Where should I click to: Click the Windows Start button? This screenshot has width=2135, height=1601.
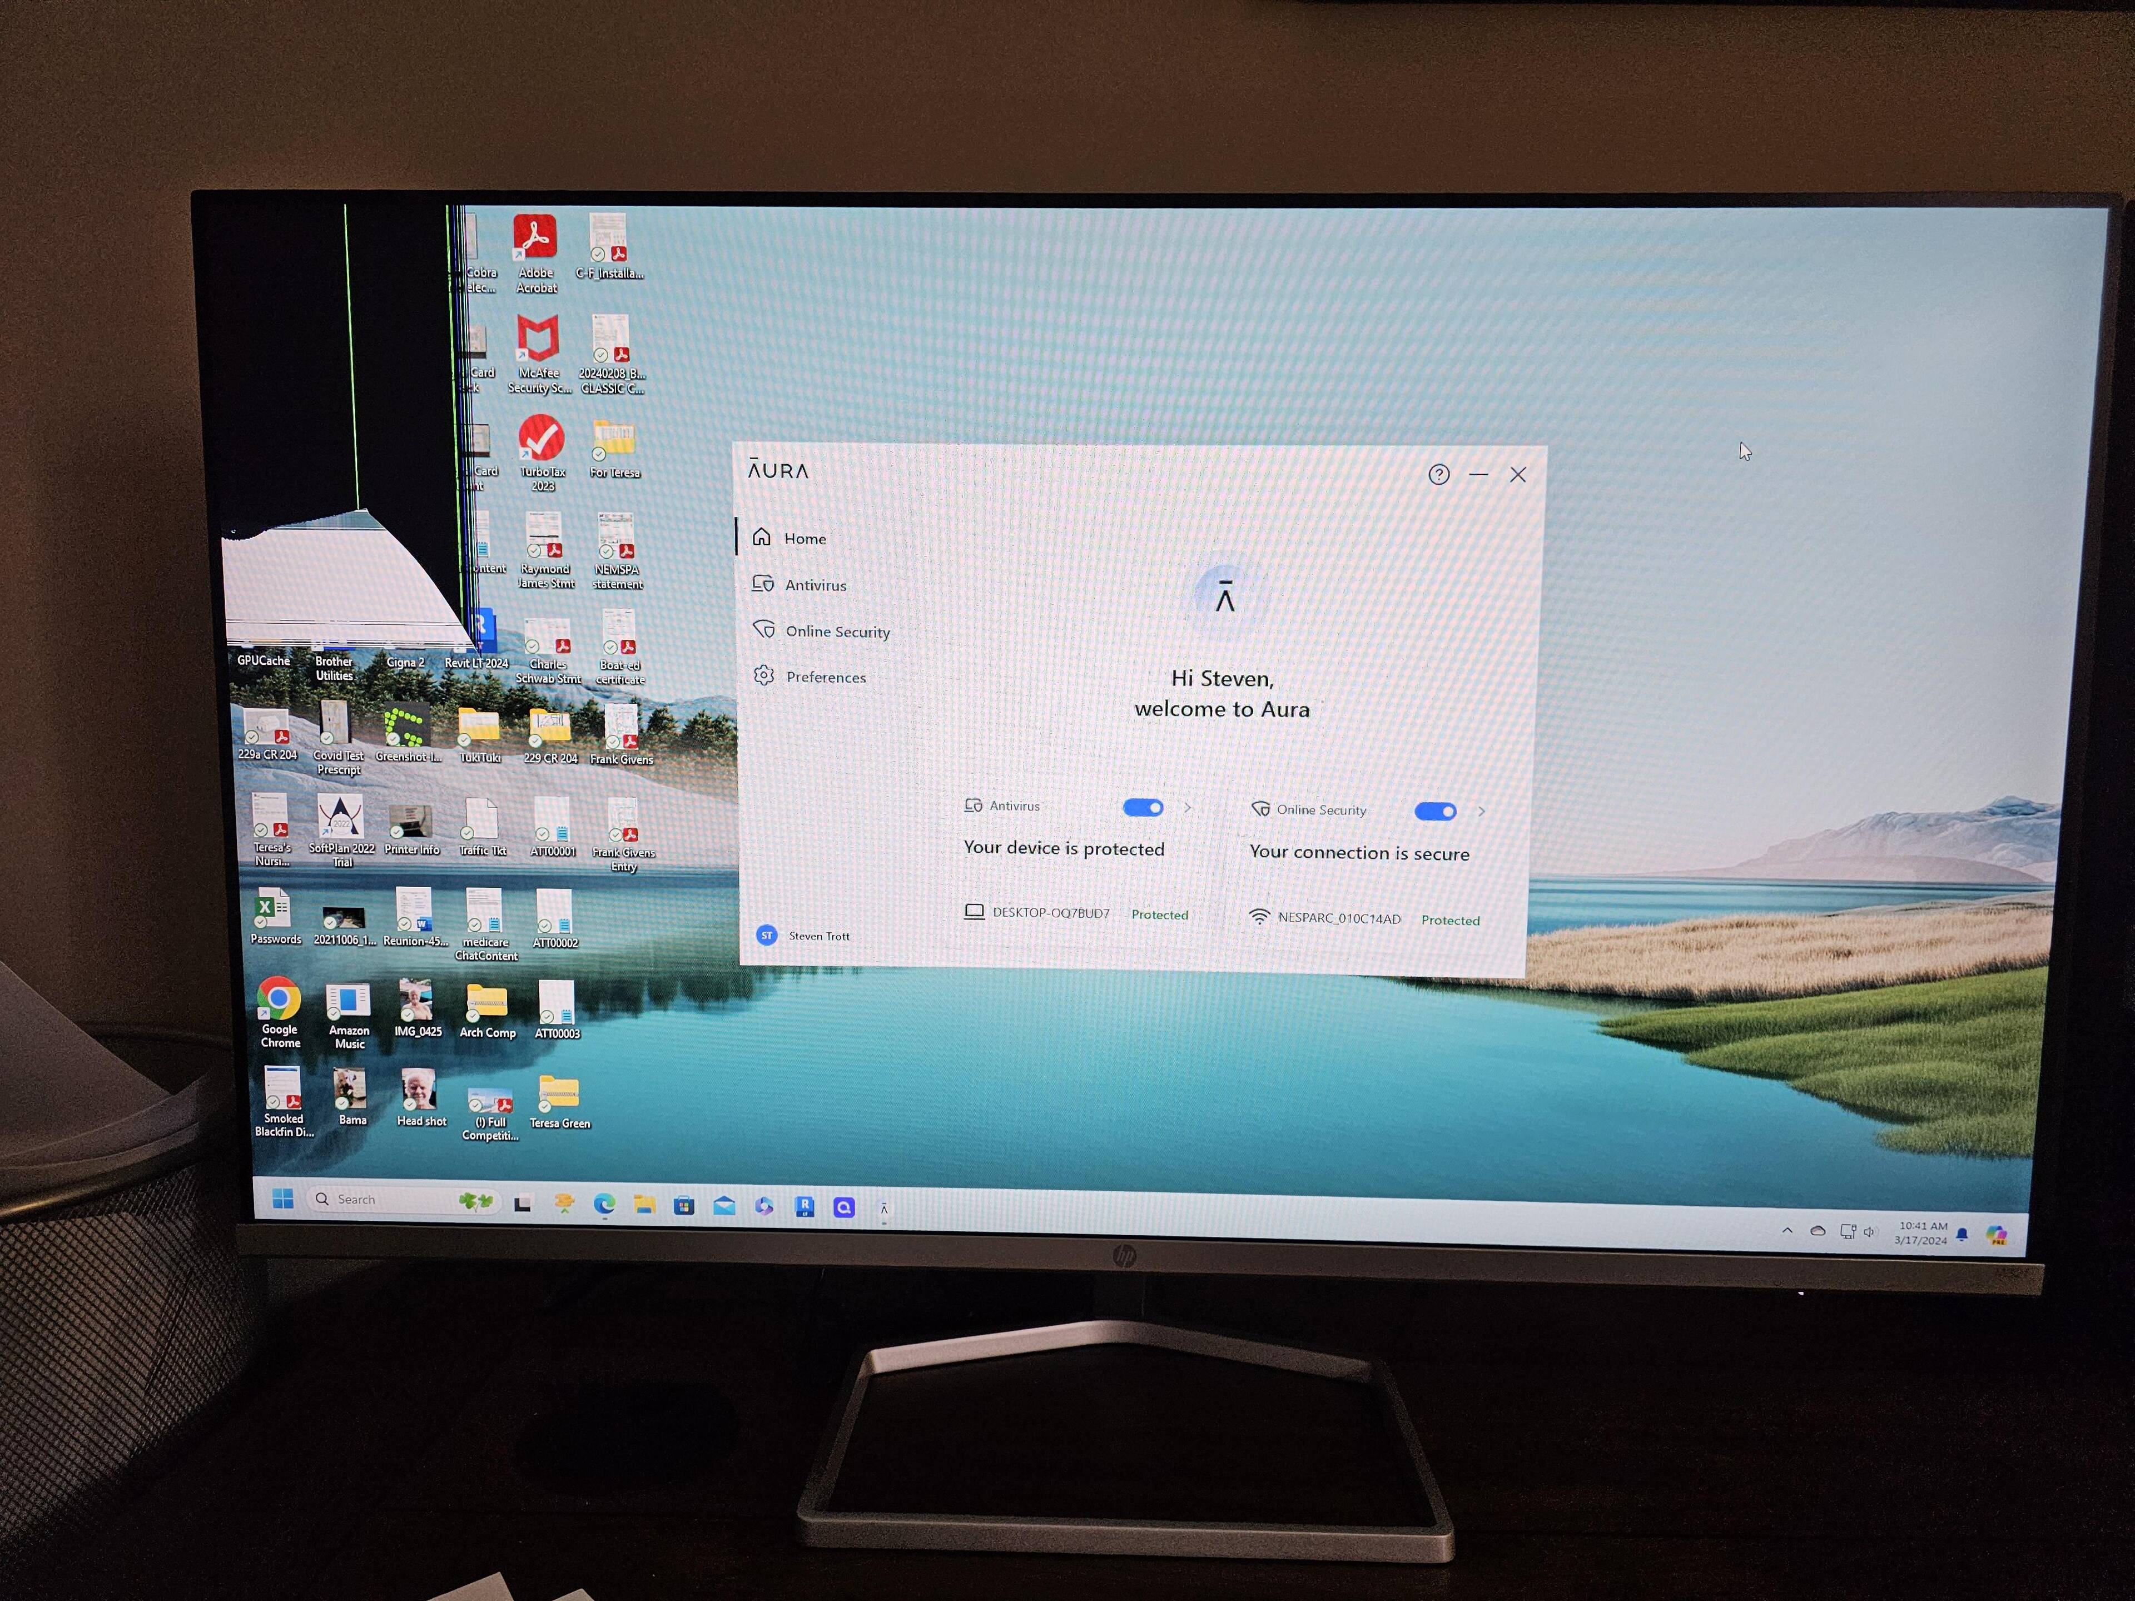point(283,1199)
